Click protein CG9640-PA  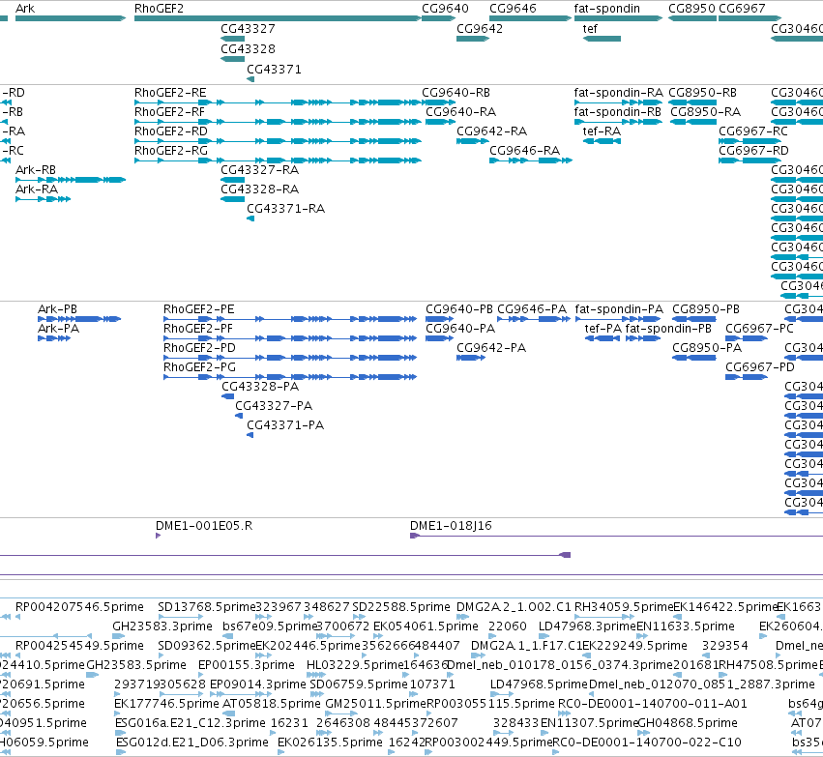click(x=440, y=338)
